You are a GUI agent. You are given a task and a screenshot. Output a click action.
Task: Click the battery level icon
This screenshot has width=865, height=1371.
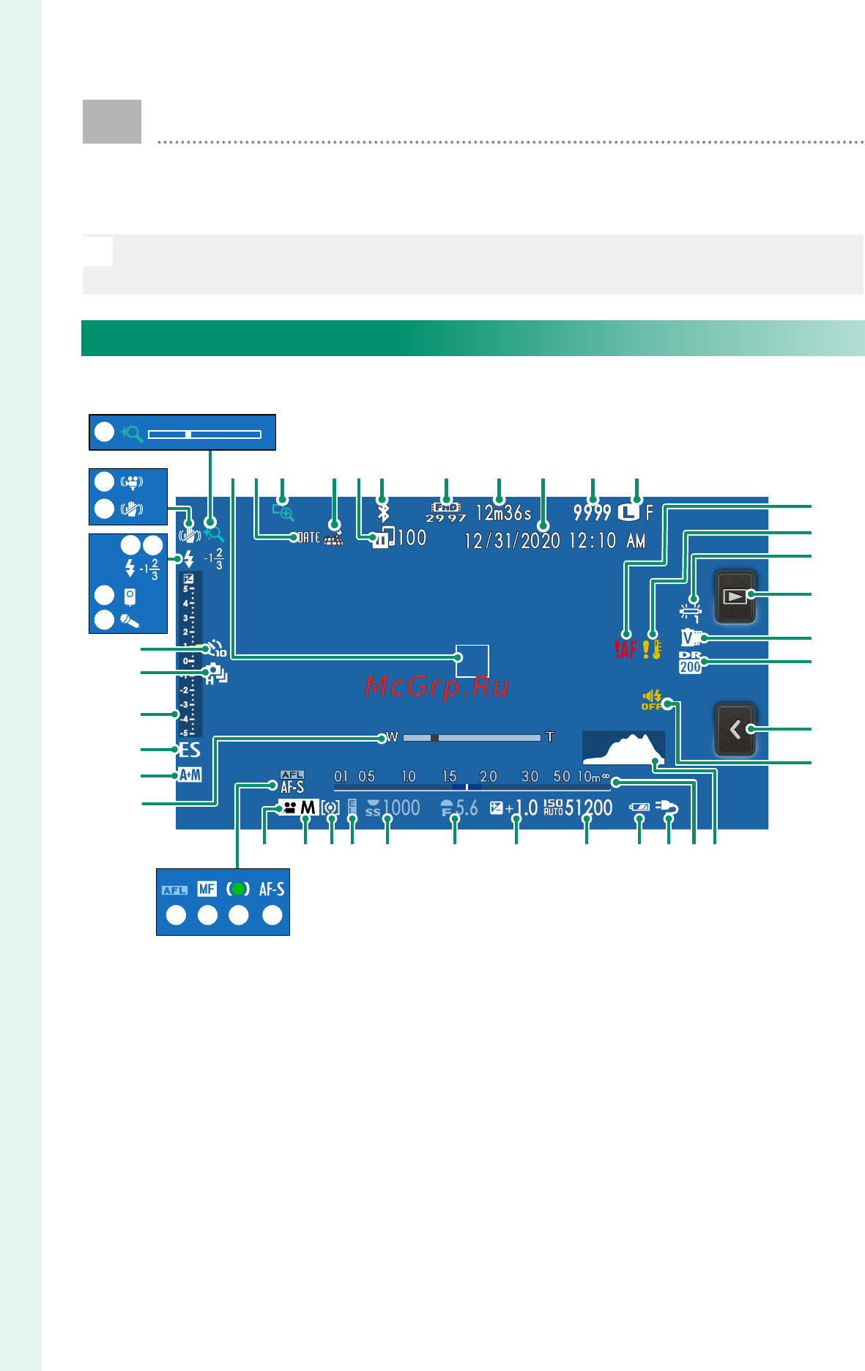(639, 807)
